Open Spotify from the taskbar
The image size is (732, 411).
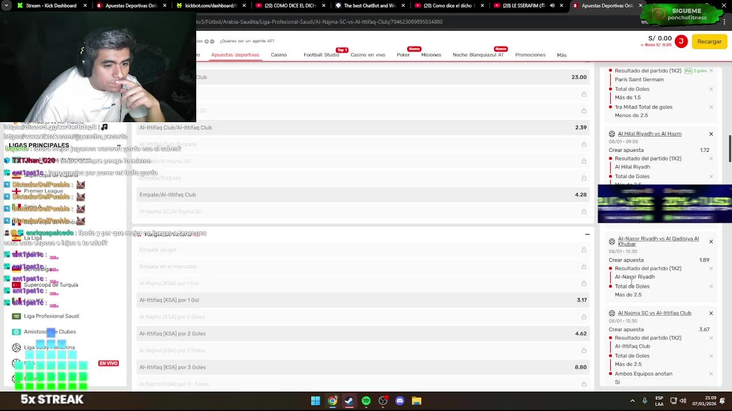click(x=366, y=401)
